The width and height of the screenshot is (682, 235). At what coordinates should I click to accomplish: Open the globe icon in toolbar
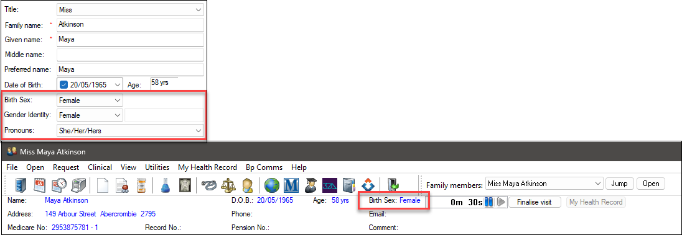pos(272,185)
